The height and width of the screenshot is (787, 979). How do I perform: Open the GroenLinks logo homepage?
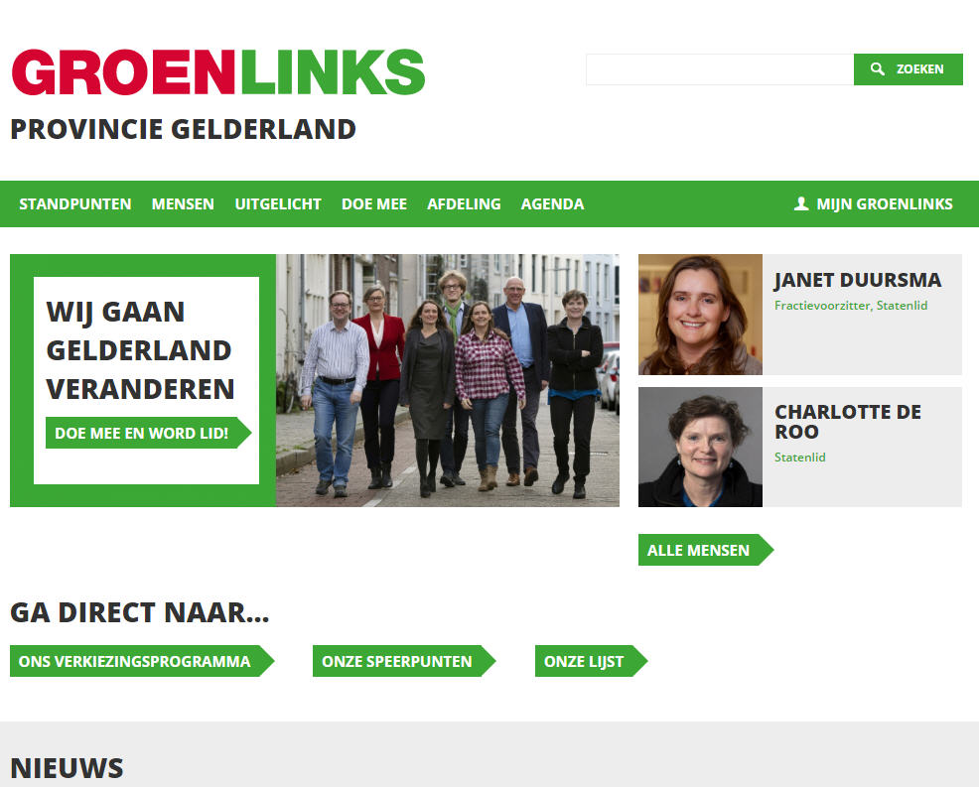(217, 71)
